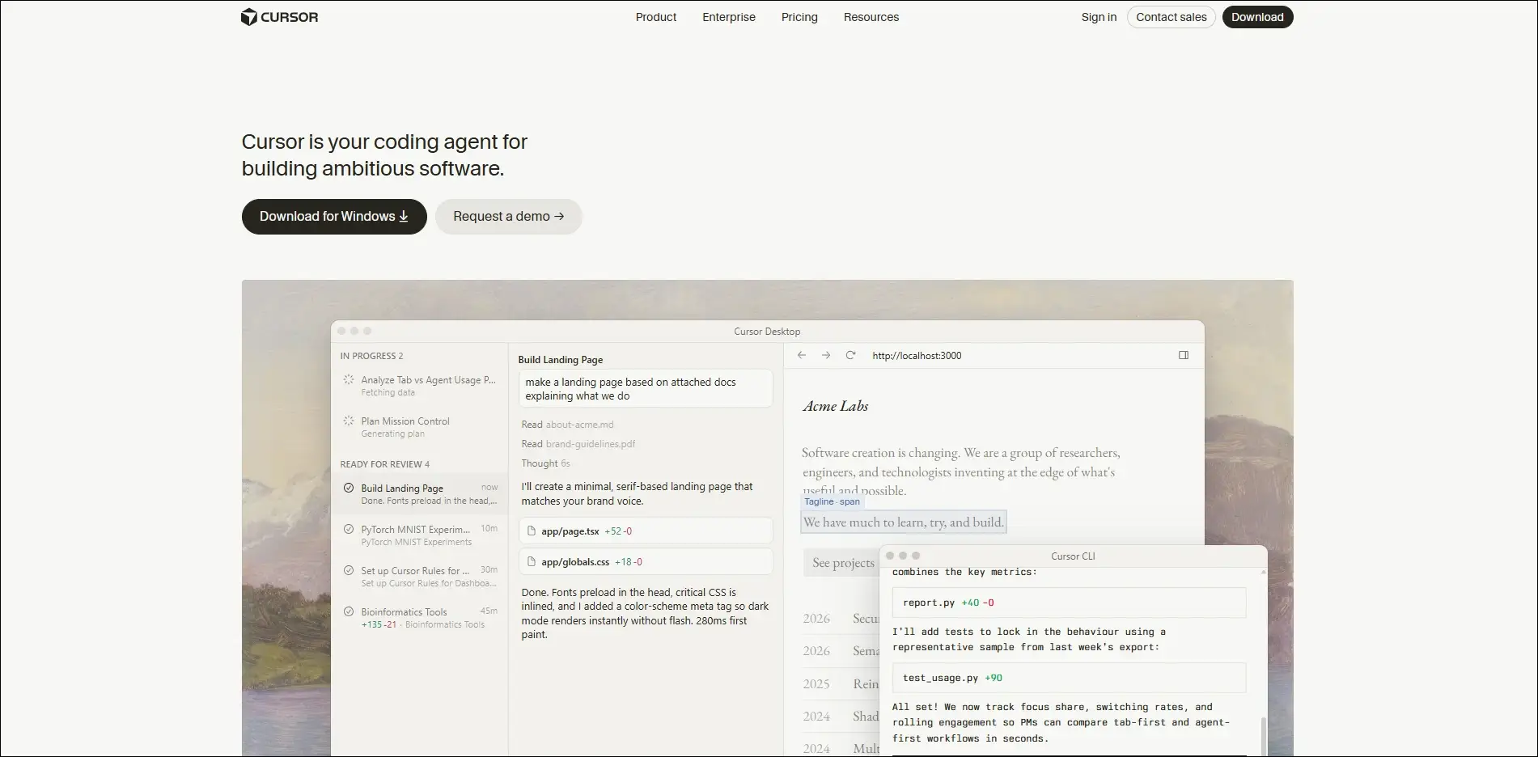Click check circle for PyTorch MNIST Experiments
This screenshot has height=757, width=1538.
349,529
